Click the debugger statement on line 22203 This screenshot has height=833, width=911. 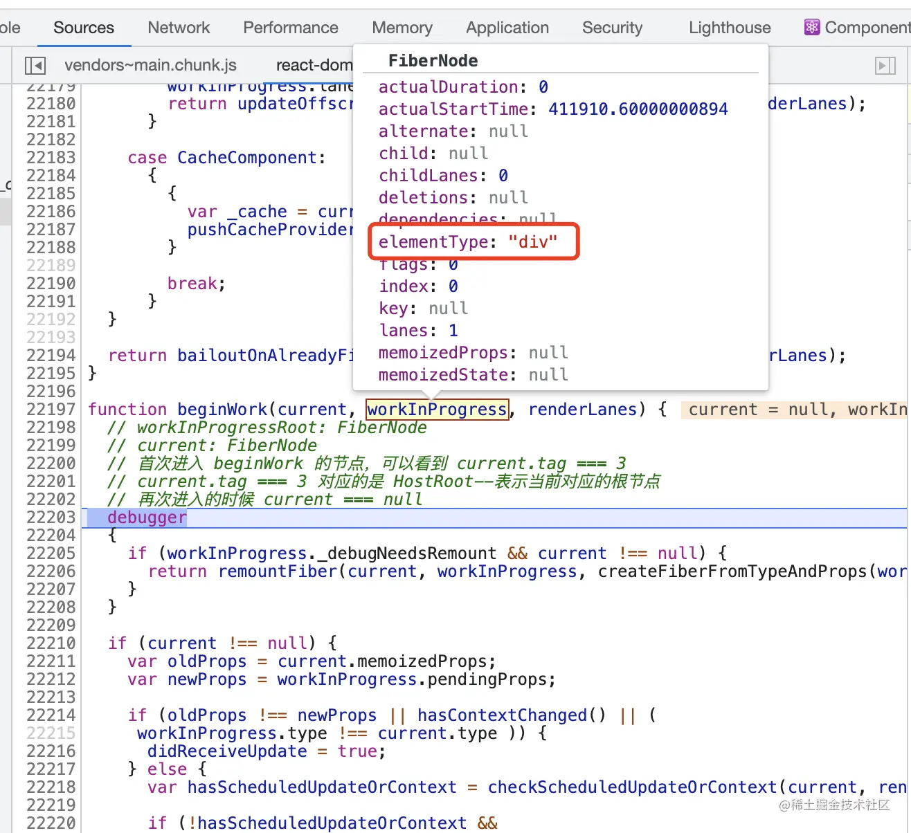147,518
